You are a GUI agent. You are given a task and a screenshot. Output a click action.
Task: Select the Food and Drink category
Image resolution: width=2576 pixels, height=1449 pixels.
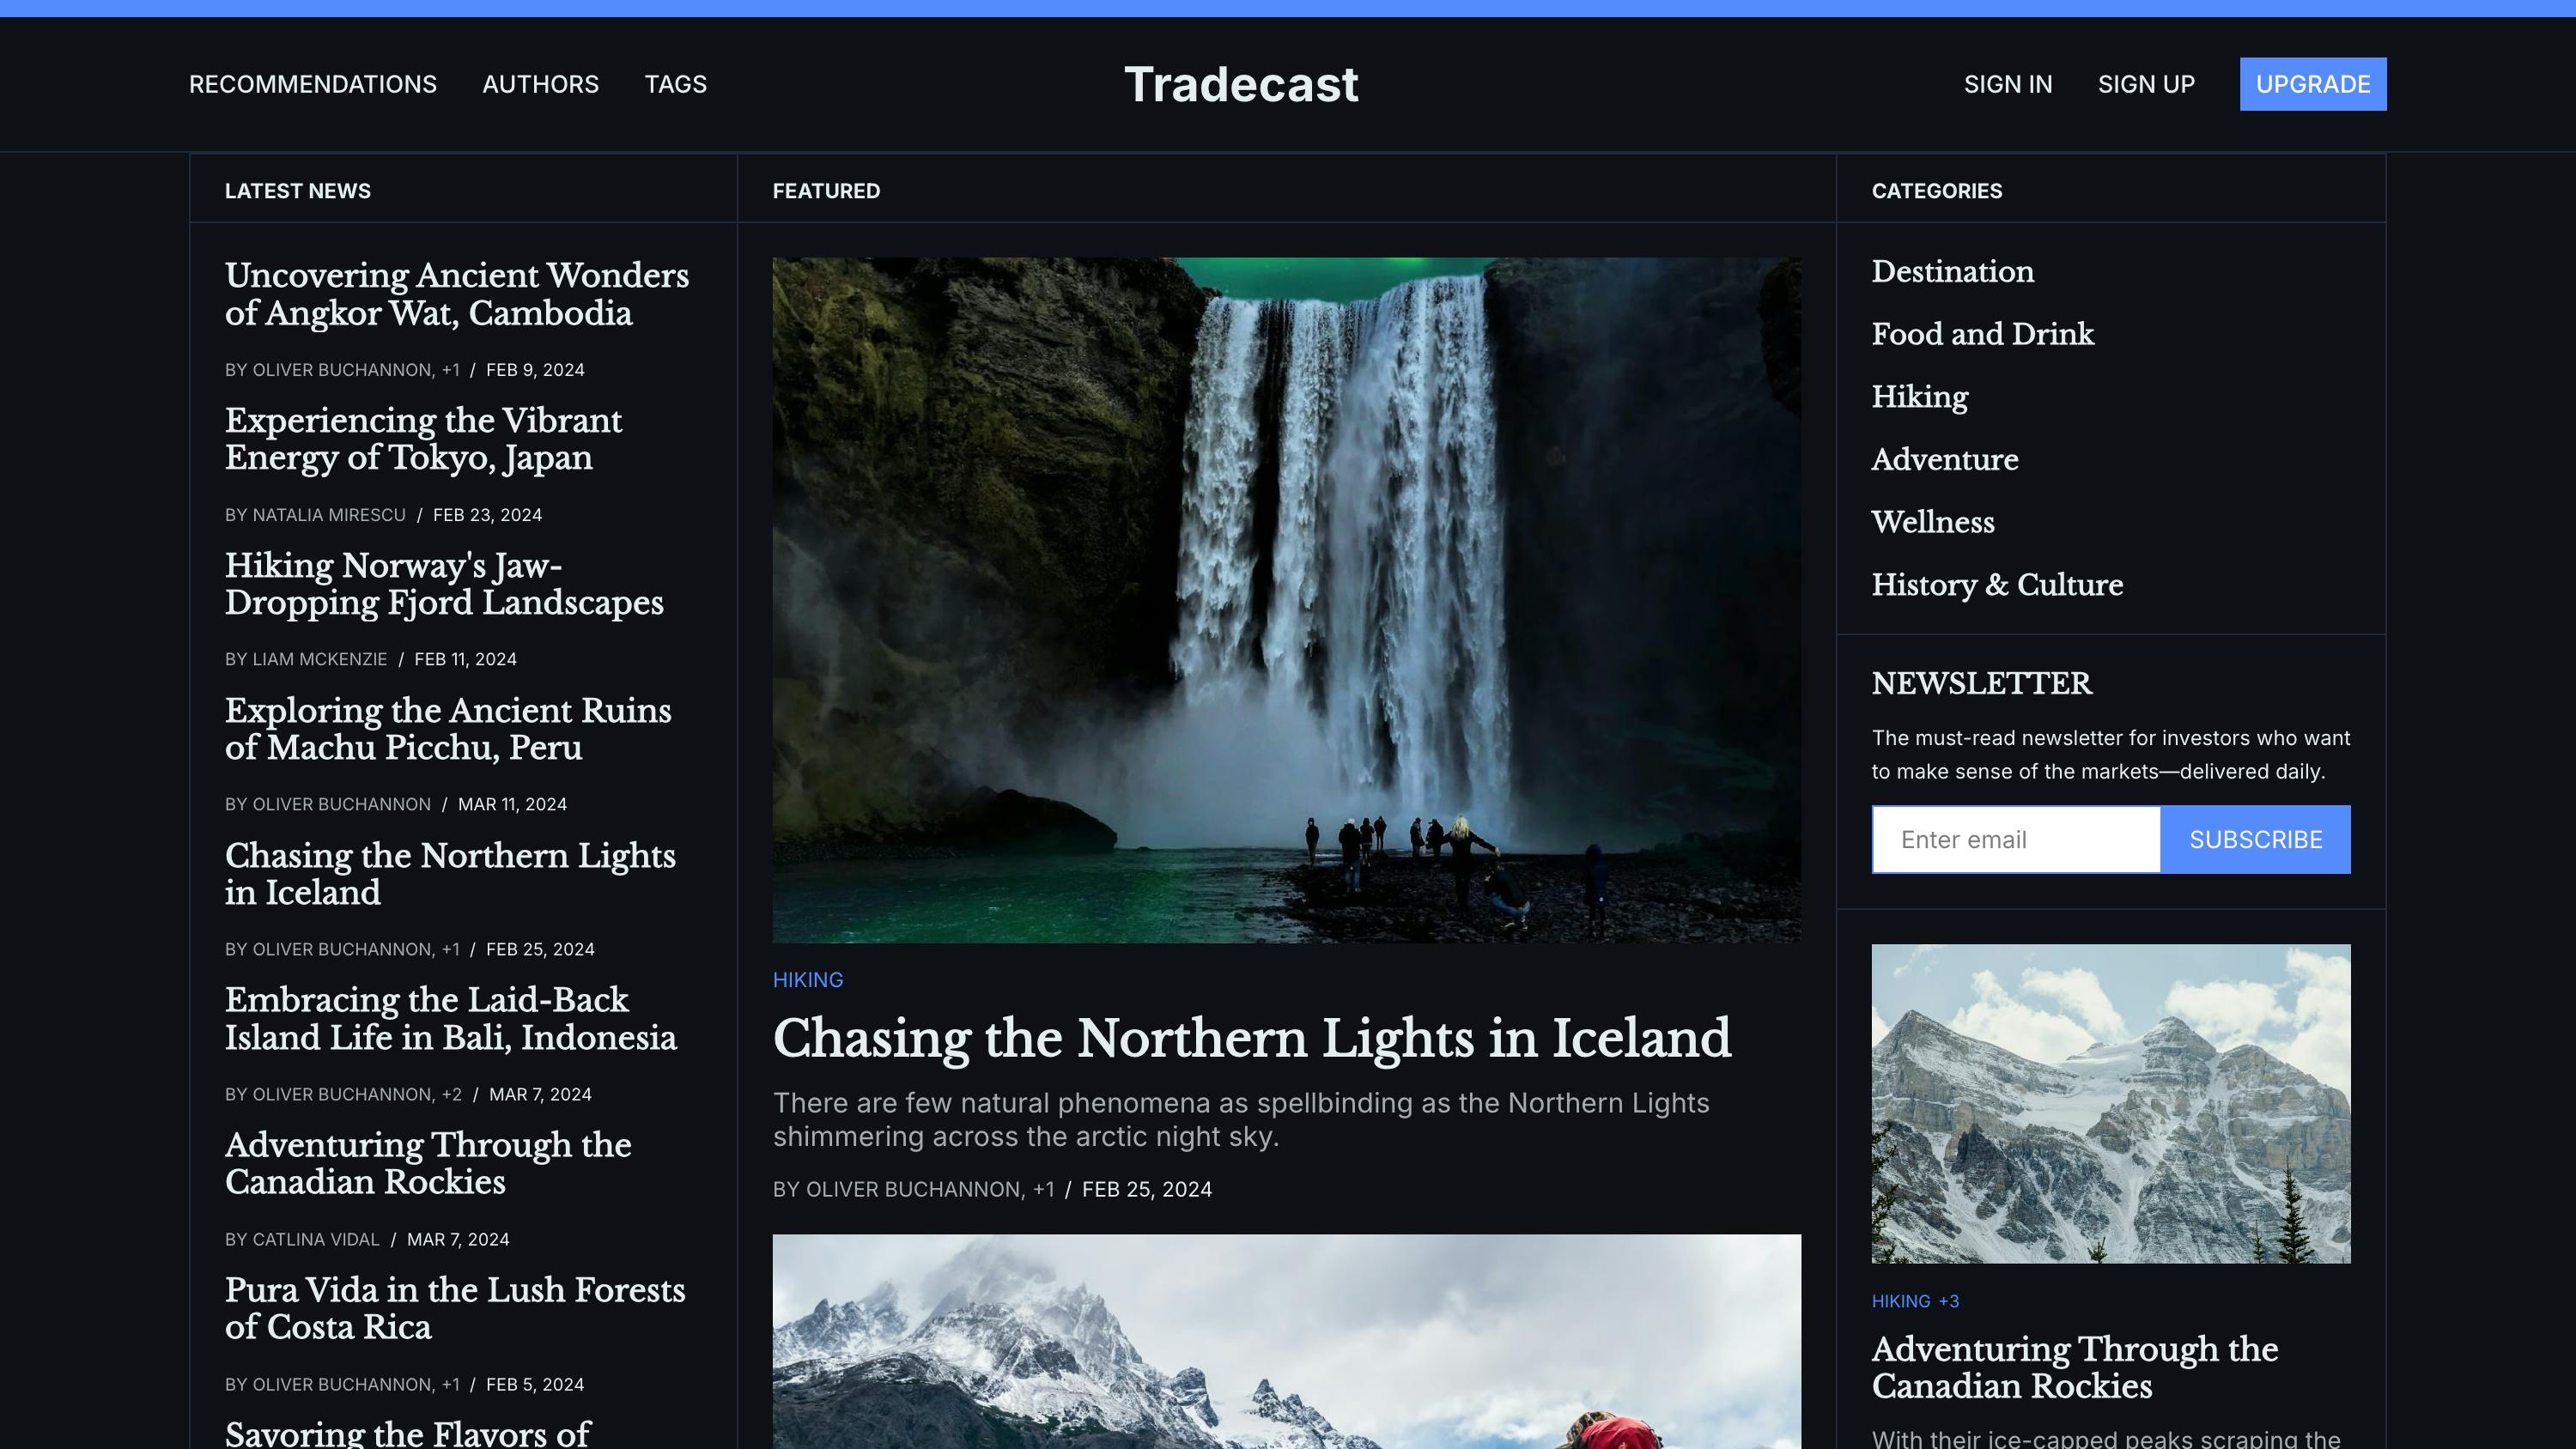(1982, 334)
